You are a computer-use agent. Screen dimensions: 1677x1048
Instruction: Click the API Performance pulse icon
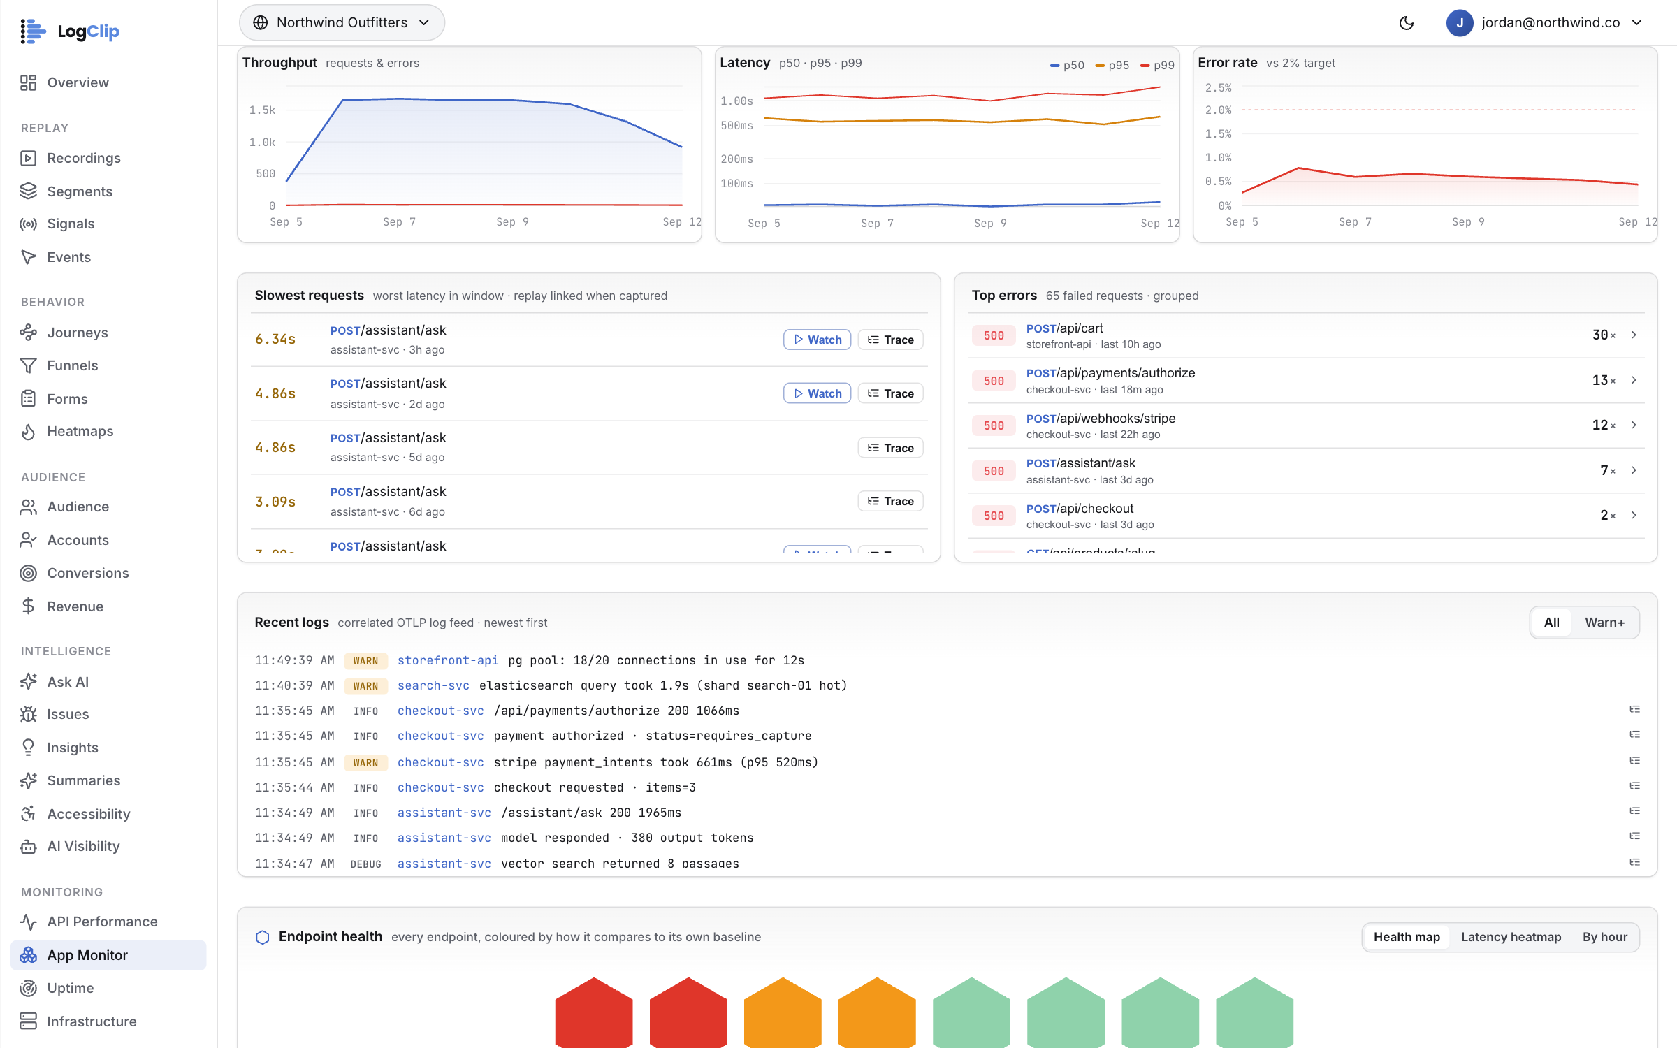click(28, 922)
